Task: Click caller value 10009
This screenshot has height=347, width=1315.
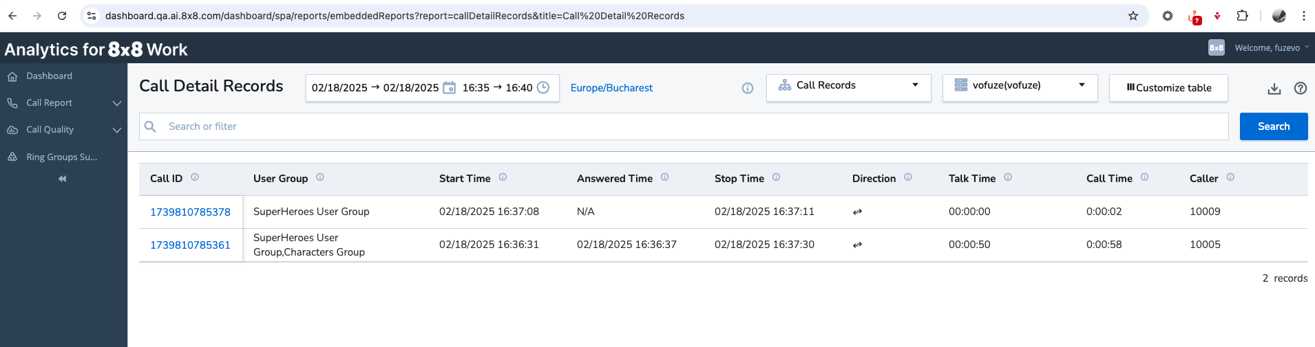Action: (x=1205, y=212)
